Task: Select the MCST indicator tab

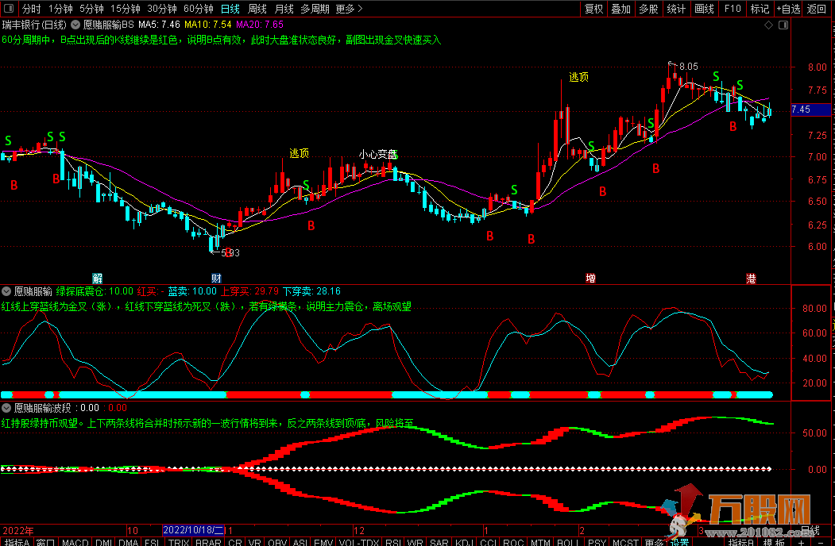Action: 625,542
